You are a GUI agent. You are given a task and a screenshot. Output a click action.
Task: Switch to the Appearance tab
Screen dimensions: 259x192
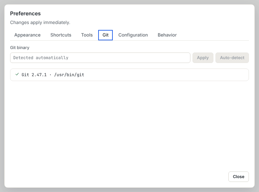(x=28, y=35)
